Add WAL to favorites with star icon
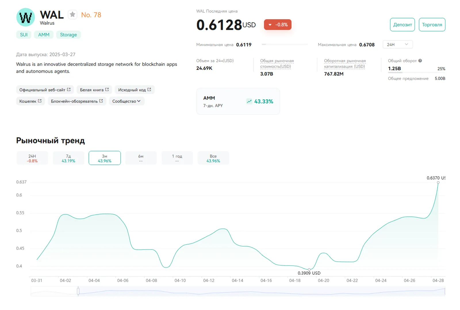The width and height of the screenshot is (460, 310). [72, 14]
